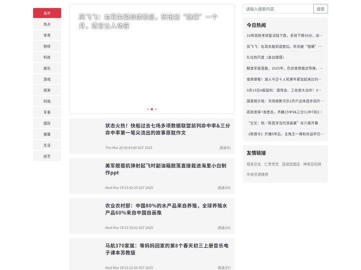Open hot news "分叉：树／陈恩深当代漆画展"
Screen dimensions: 361x270
coord(283,123)
